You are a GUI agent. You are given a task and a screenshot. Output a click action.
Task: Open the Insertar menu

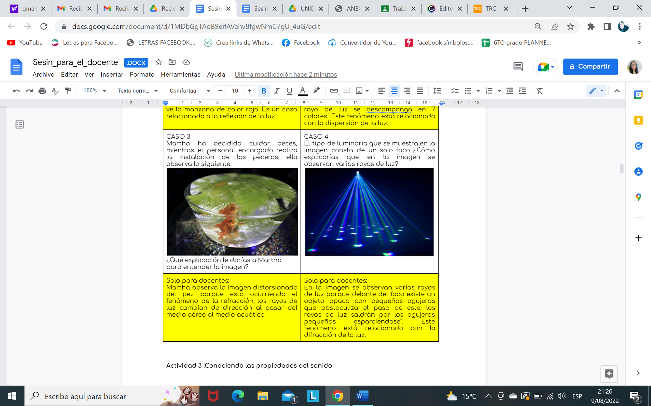pos(112,74)
